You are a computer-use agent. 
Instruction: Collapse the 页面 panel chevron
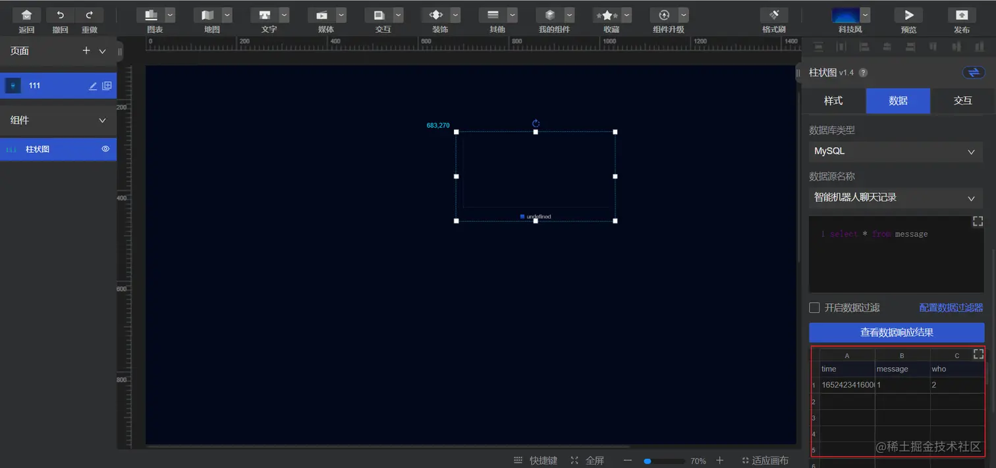tap(102, 51)
